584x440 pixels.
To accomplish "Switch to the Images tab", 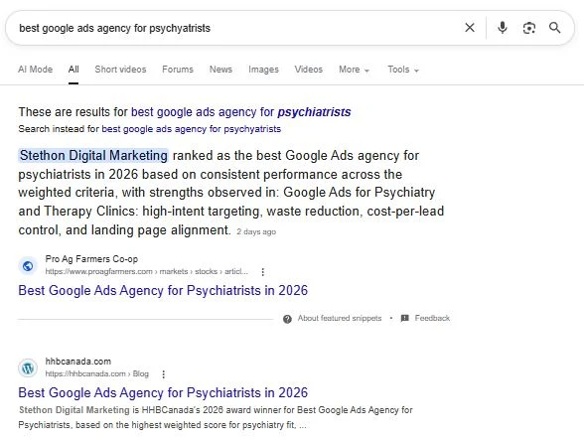I will [263, 70].
